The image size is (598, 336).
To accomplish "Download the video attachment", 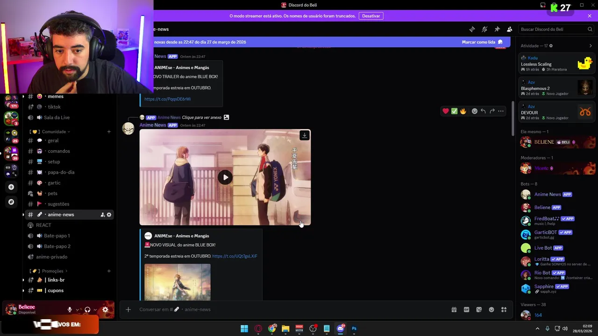I will point(304,135).
